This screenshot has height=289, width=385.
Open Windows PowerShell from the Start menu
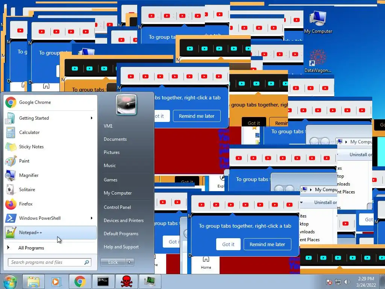(50, 218)
